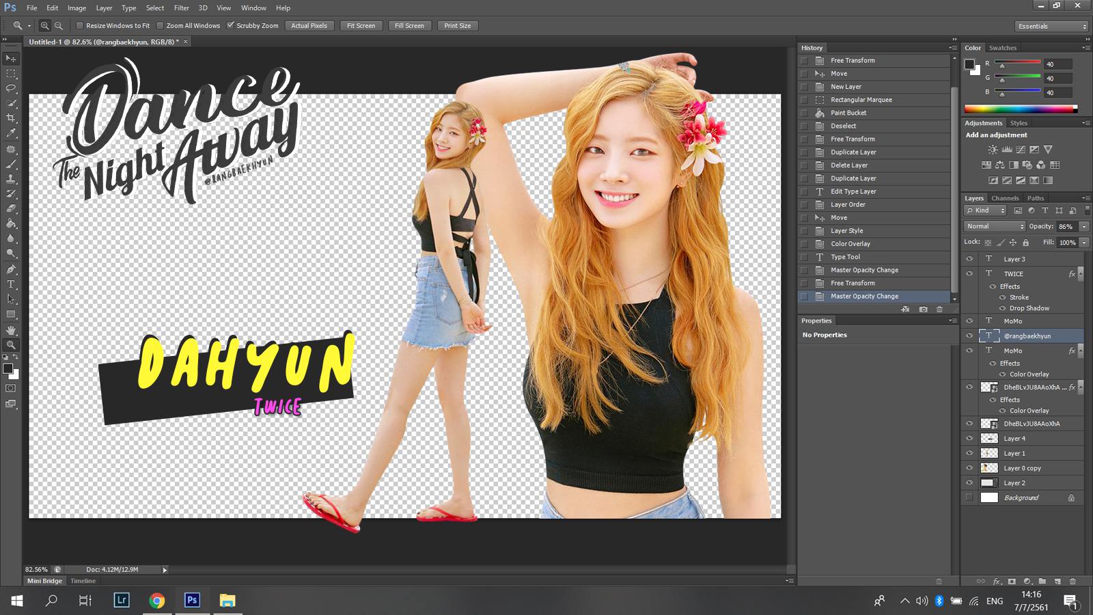
Task: Enable Zoom All Windows checkbox
Action: tap(160, 26)
